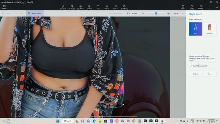Open Photoshop from the taskbar

[145, 121]
